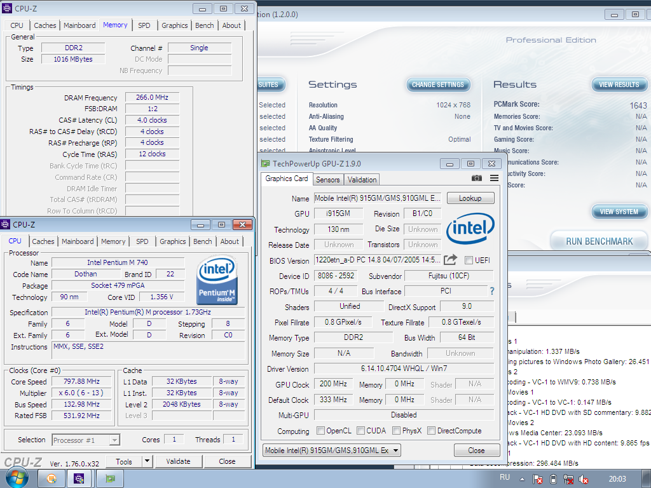The image size is (651, 488).
Task: Select Graphics tab in Memory CPU-Z window
Action: coord(175,25)
